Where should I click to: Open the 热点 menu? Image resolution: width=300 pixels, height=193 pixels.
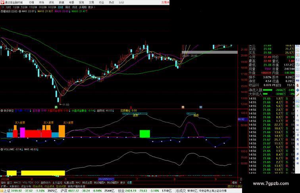click(x=112, y=2)
